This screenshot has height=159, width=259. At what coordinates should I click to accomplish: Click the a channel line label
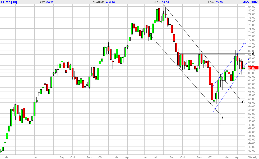tap(223, 117)
